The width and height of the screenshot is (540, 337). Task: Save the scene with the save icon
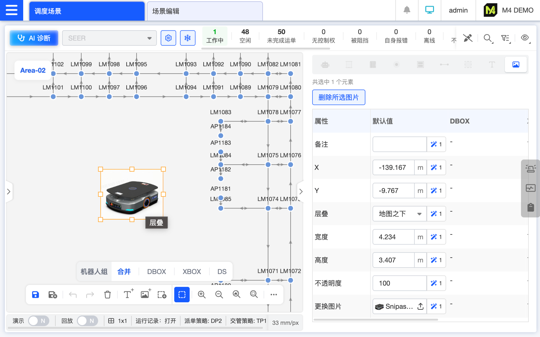pyautogui.click(x=35, y=295)
